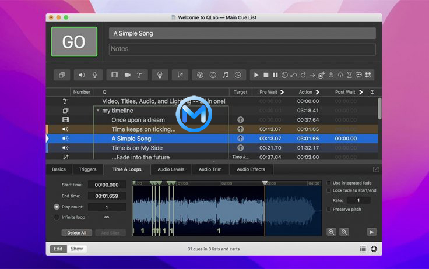Viewport: 429px width, 269px height.
Task: Switch to the Audio Levels tab
Action: (171, 169)
